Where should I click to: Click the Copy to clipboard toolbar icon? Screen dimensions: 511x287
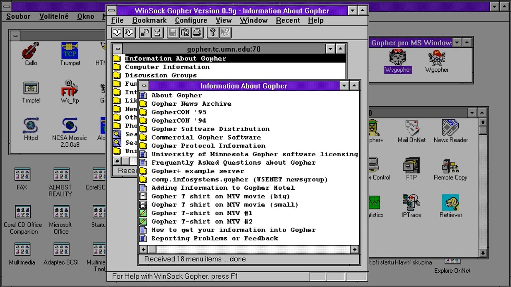click(185, 32)
